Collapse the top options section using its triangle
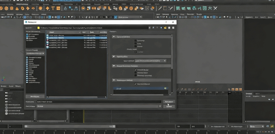 (114, 37)
